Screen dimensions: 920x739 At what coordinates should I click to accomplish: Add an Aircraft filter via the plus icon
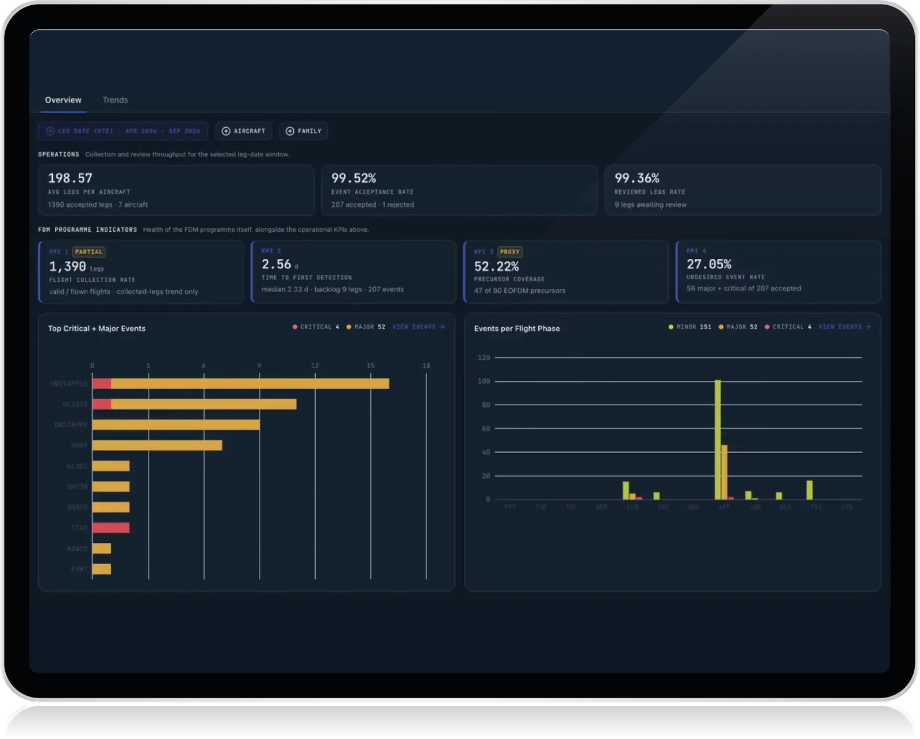coord(226,131)
